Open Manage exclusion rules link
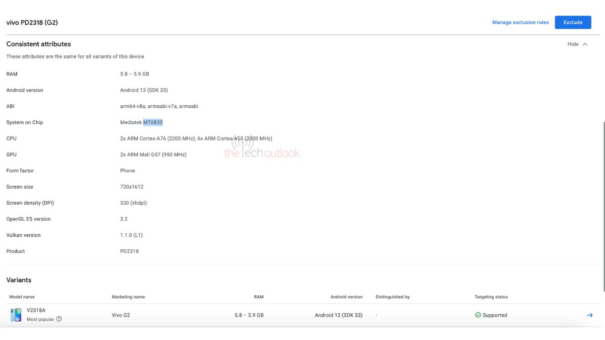The width and height of the screenshot is (605, 340). pos(520,22)
